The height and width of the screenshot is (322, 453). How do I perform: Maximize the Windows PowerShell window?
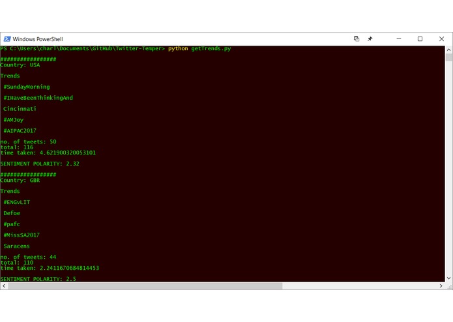point(420,39)
